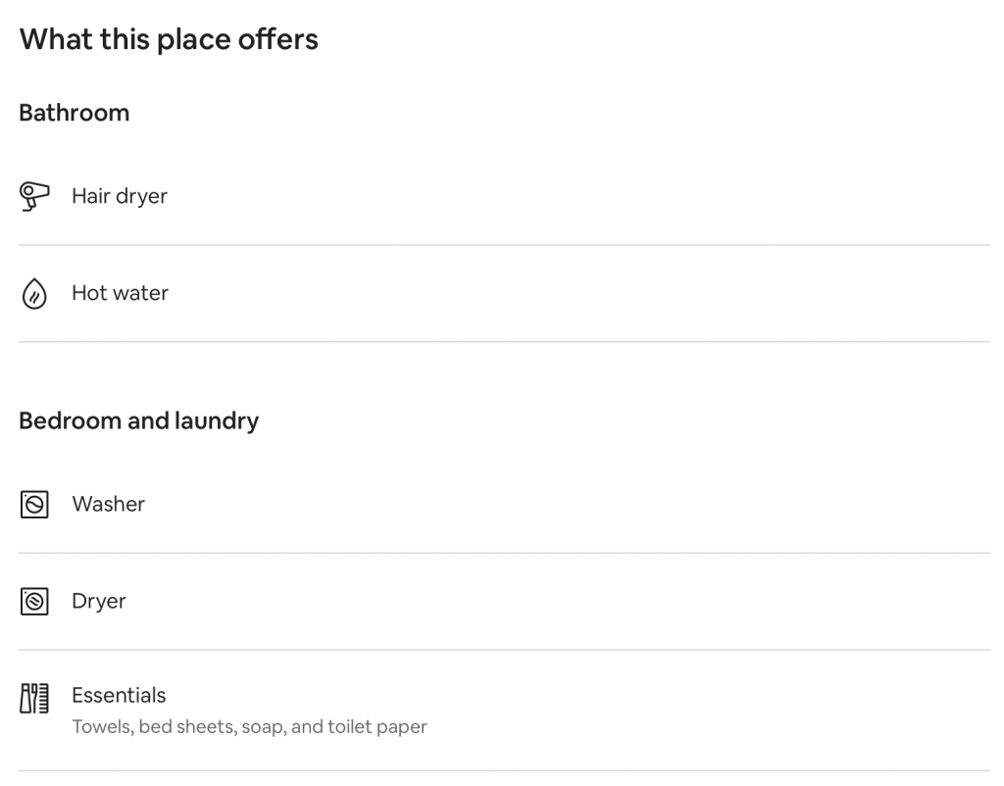Click the divider line below Hair dryer
This screenshot has height=786, width=1004.
(x=504, y=245)
